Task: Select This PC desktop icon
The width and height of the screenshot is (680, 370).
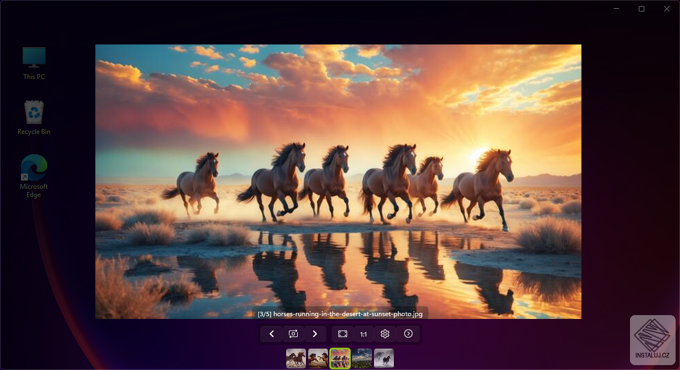Action: 34,63
